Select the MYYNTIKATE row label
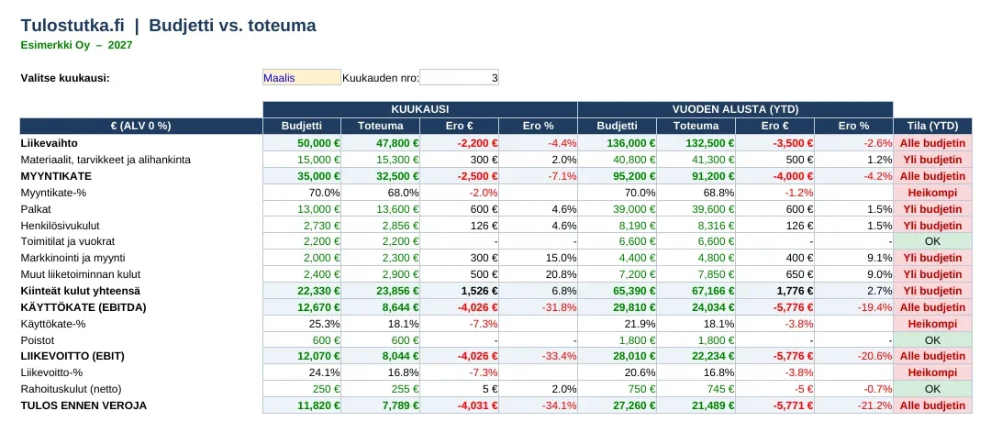The image size is (991, 422). tap(56, 175)
